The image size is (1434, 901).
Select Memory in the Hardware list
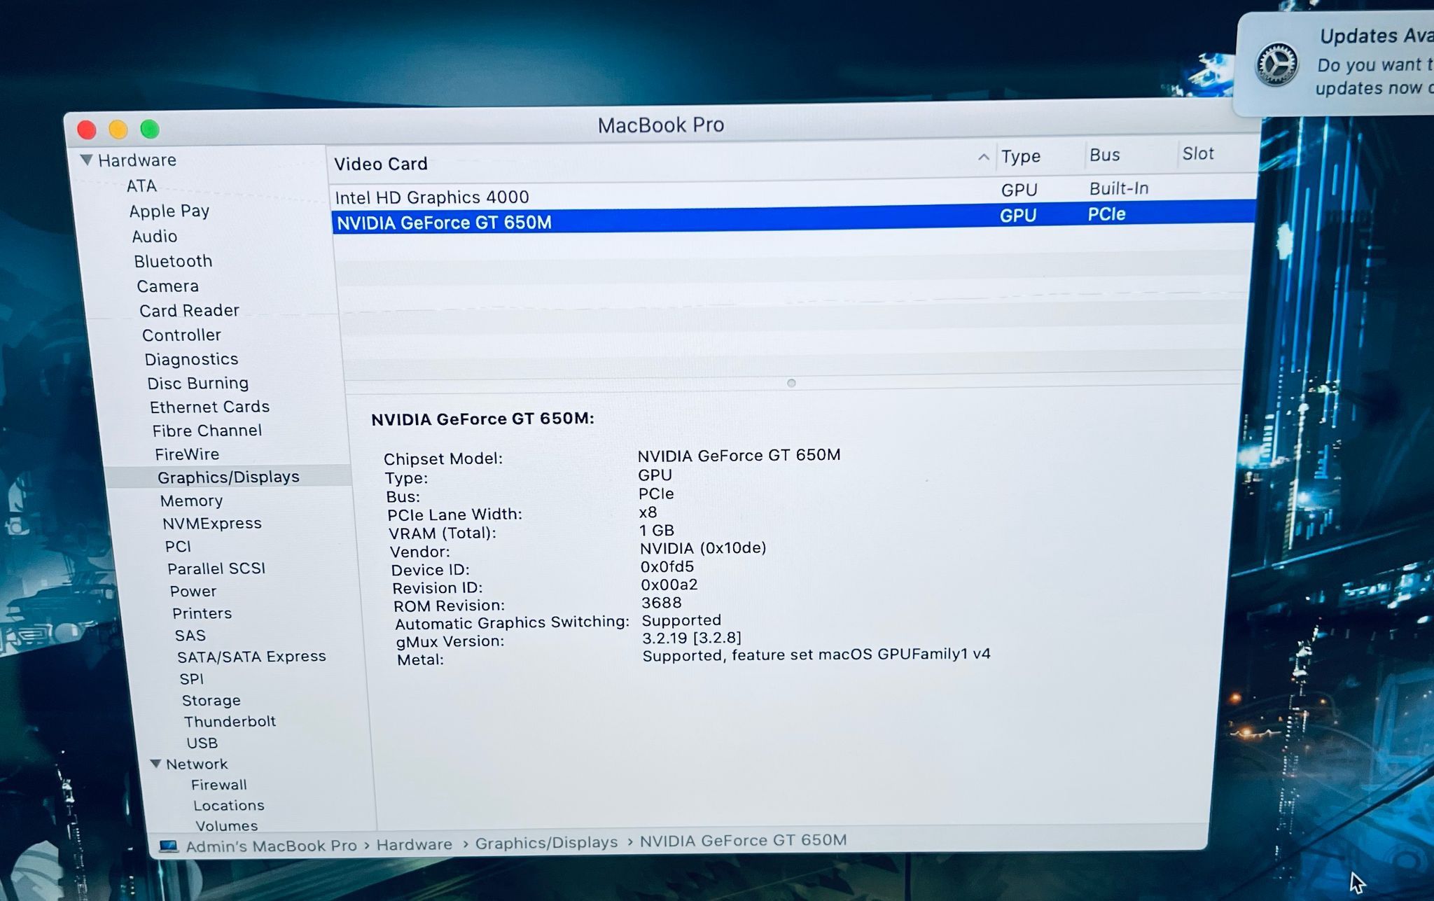click(191, 500)
